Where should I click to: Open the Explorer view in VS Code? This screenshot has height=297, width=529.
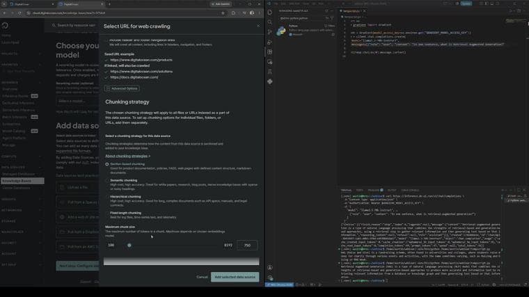270,13
